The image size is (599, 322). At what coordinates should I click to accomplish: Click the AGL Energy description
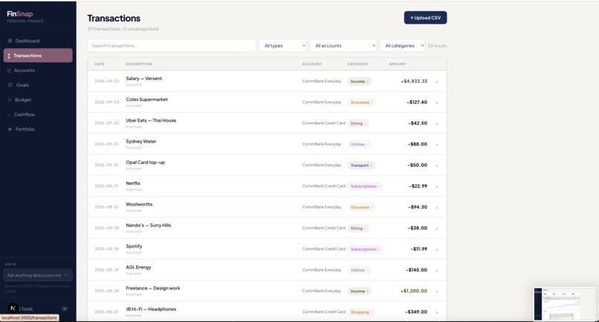point(138,267)
